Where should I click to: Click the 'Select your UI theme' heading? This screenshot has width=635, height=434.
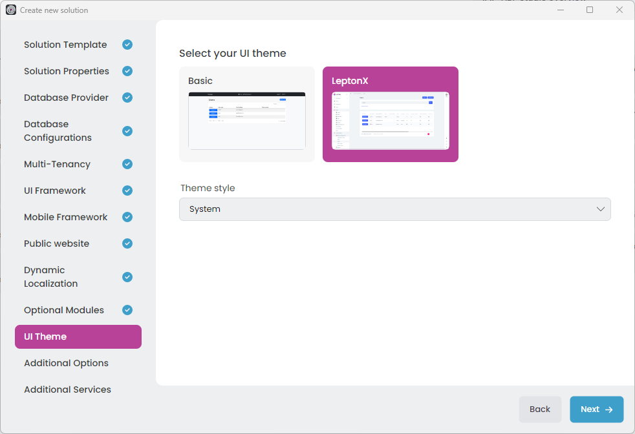tap(232, 54)
